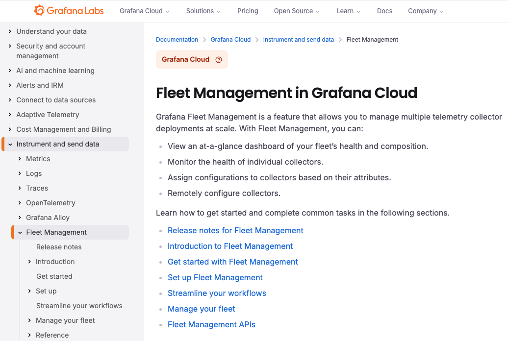Viewport: 507px width, 341px height.
Task: Go to Docs from top navigation
Action: pyautogui.click(x=384, y=11)
